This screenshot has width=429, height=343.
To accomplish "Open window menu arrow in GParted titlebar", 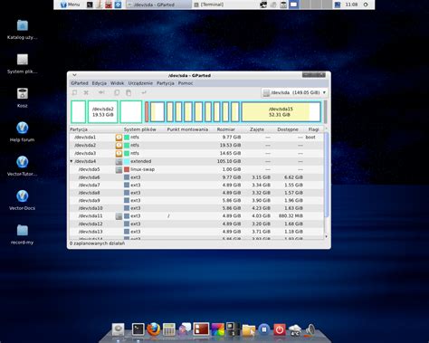I will pos(74,75).
